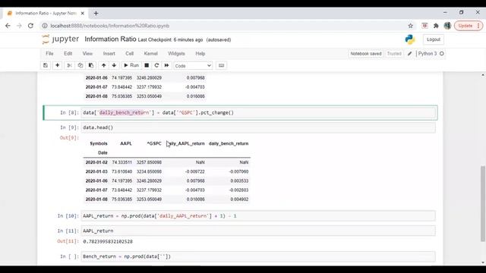486x273 pixels.
Task: Open the cell type dropdown showing Code
Action: click(x=193, y=66)
